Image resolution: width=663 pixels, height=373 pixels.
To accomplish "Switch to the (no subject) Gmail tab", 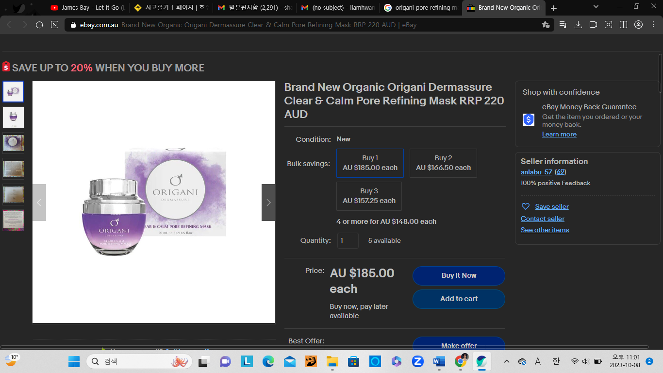I will tap(338, 8).
